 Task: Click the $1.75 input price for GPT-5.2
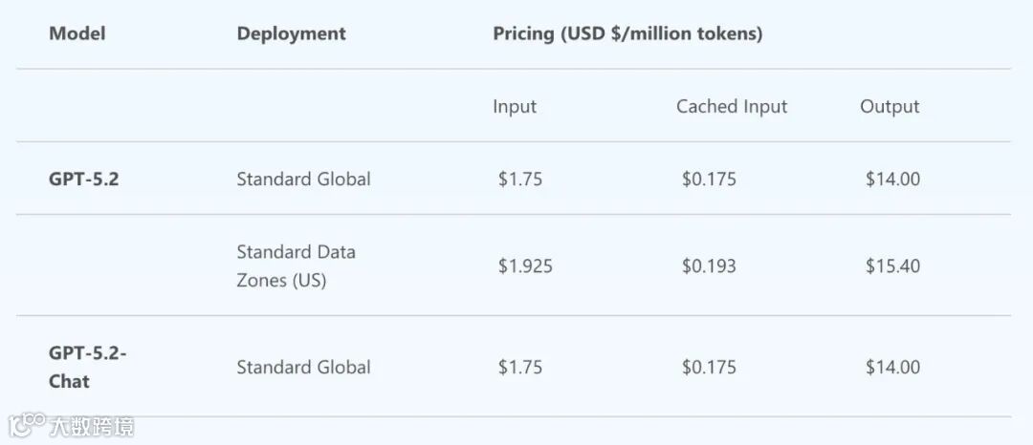520,179
